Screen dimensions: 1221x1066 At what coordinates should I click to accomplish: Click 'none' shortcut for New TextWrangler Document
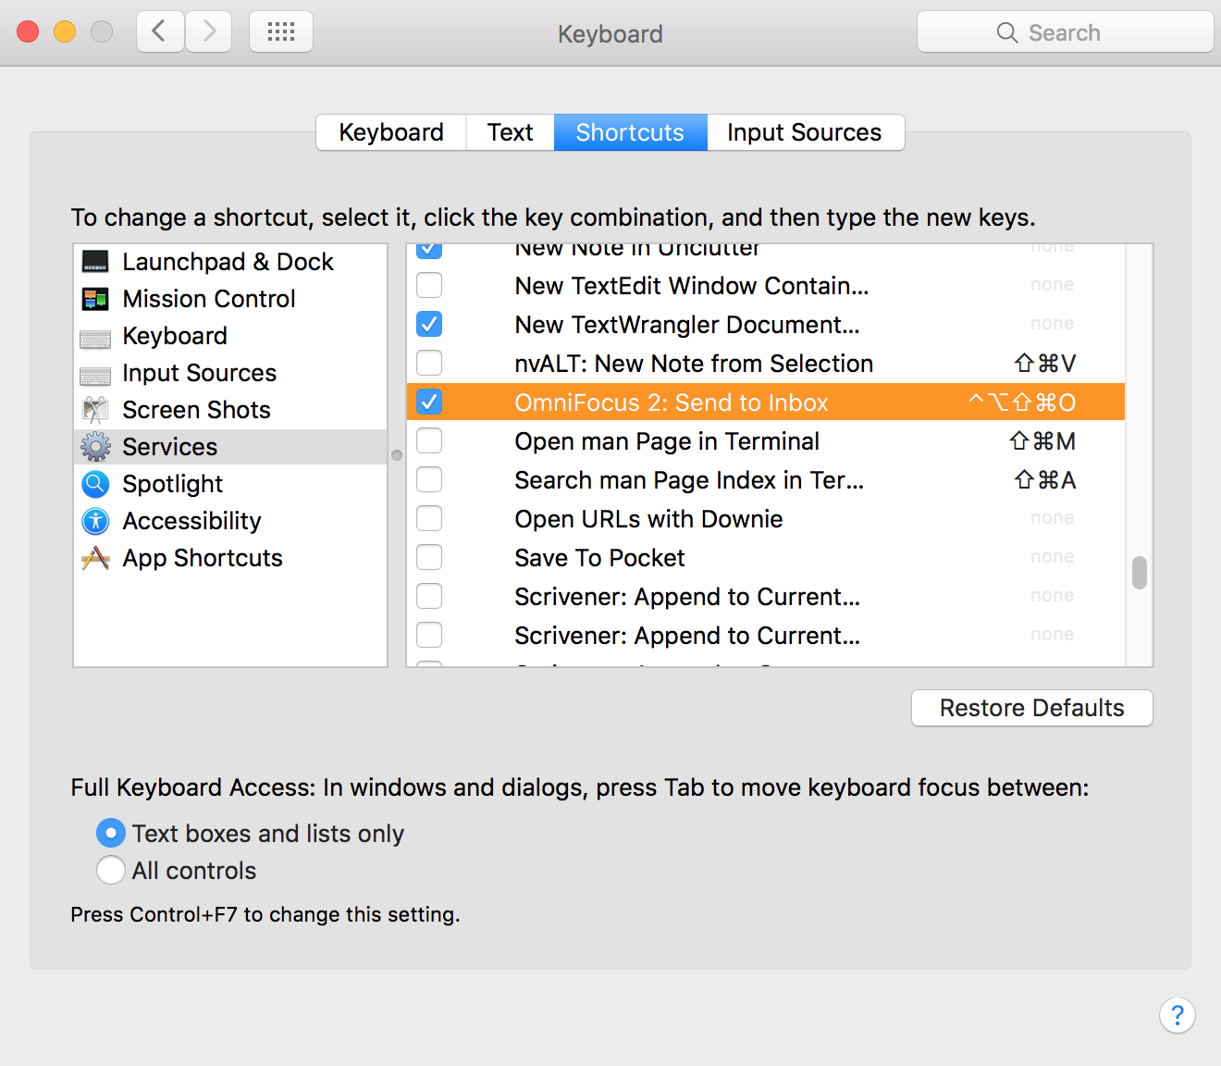click(1053, 323)
